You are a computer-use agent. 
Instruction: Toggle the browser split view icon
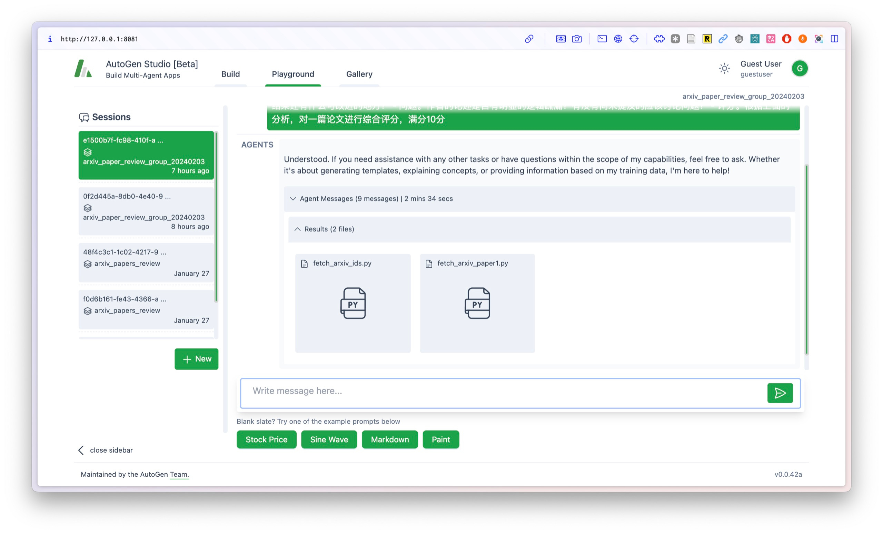[834, 39]
